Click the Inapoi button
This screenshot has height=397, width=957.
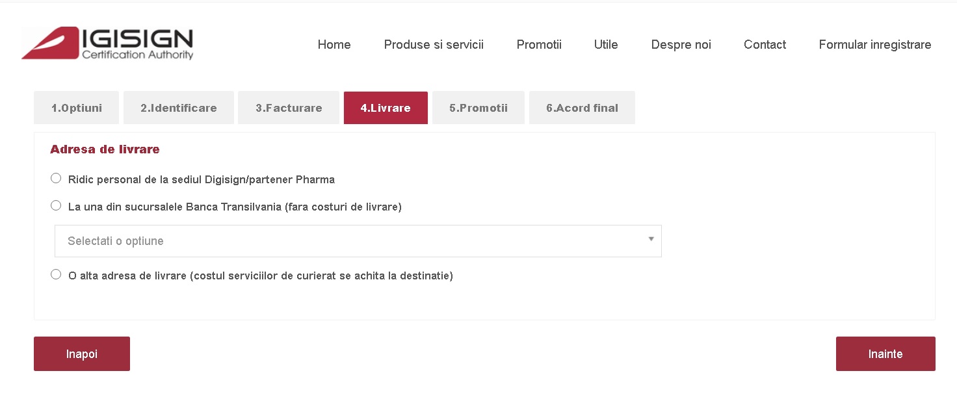point(82,354)
